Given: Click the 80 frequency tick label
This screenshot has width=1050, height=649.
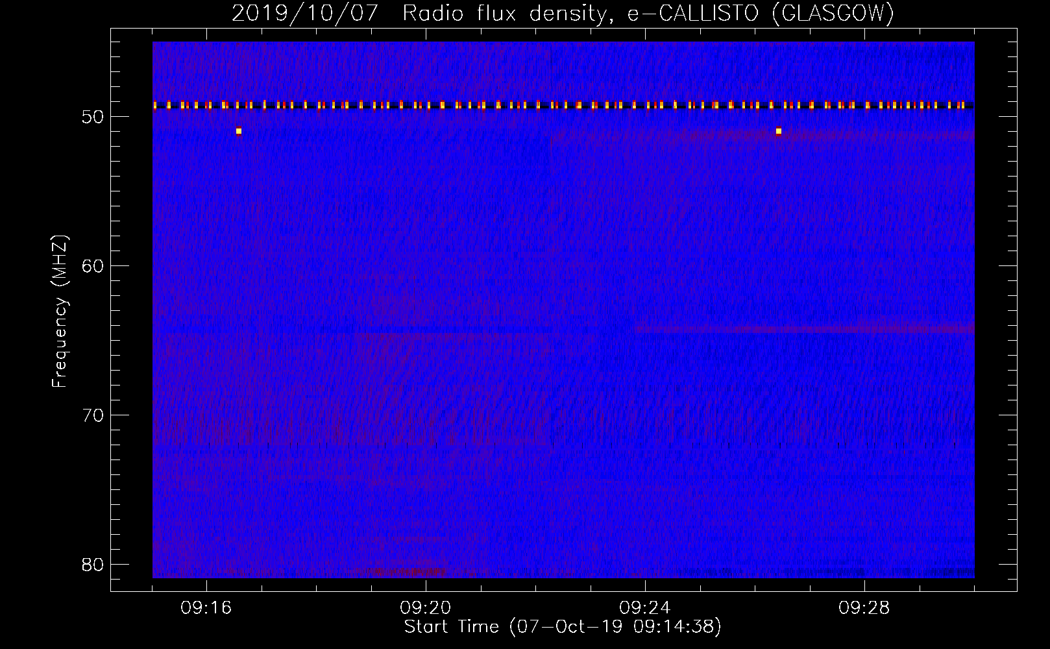Looking at the screenshot, I should pyautogui.click(x=93, y=565).
